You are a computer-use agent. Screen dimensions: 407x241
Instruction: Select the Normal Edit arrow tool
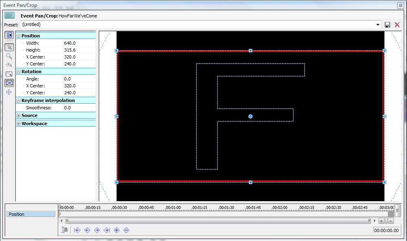(9, 47)
